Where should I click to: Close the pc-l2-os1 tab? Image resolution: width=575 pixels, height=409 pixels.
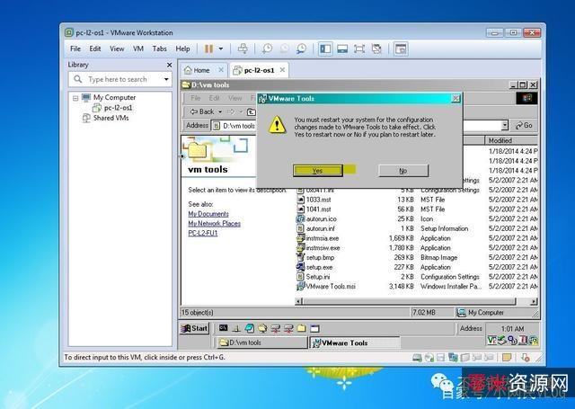click(282, 70)
